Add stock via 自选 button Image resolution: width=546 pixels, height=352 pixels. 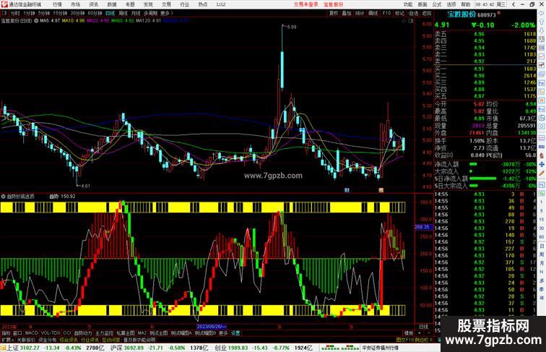pyautogui.click(x=413, y=13)
